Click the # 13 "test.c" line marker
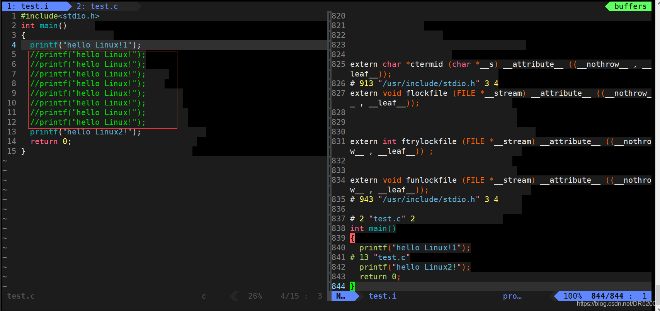 (x=380, y=257)
